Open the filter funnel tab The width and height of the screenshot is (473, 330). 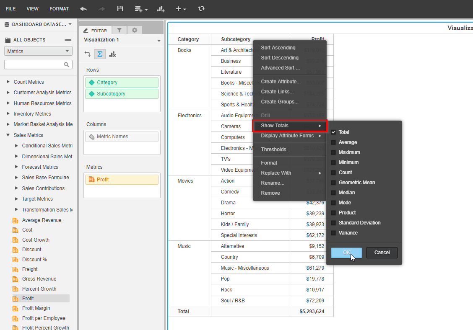[x=120, y=30]
